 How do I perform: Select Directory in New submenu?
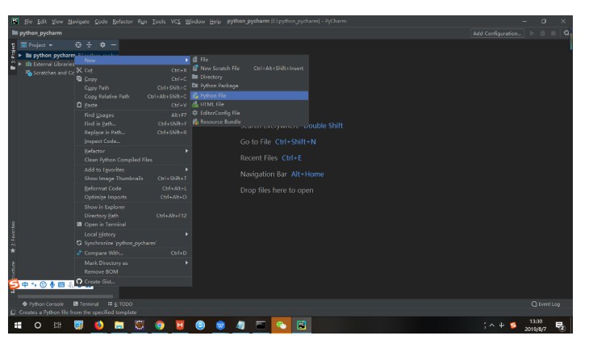(249, 77)
